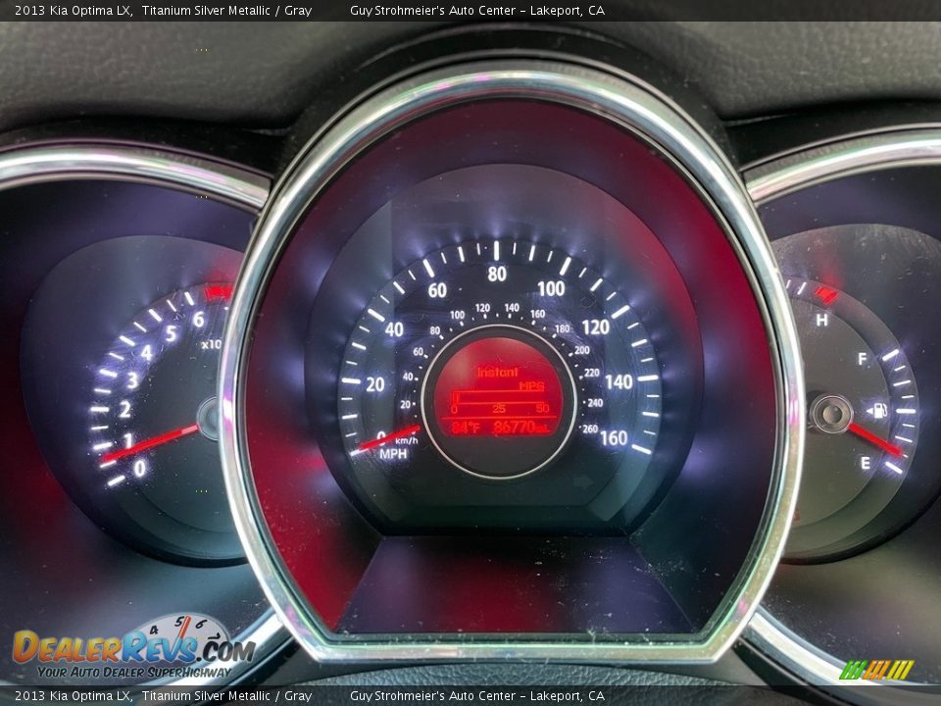Click the 40 mph number on speedometer

click(394, 329)
